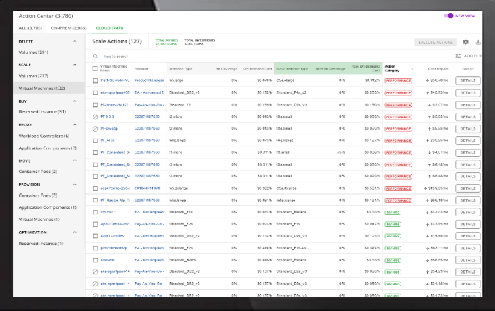Viewport: 495px width, 311px height.
Task: Select the aks-agentpool-35 row checkbox
Action: pyautogui.click(x=96, y=92)
